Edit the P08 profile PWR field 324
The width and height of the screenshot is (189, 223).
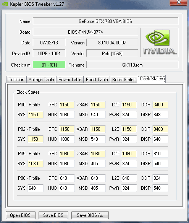tap(129, 188)
